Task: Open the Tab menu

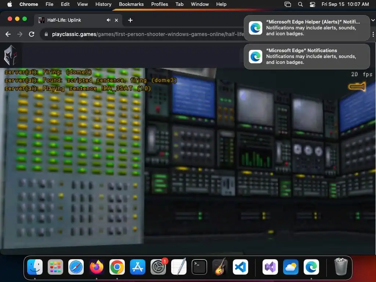Action: click(179, 4)
